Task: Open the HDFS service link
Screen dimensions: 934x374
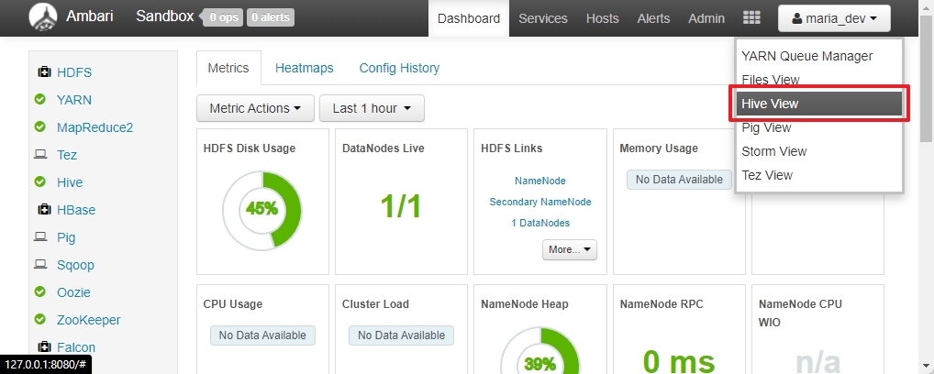Action: tap(74, 72)
